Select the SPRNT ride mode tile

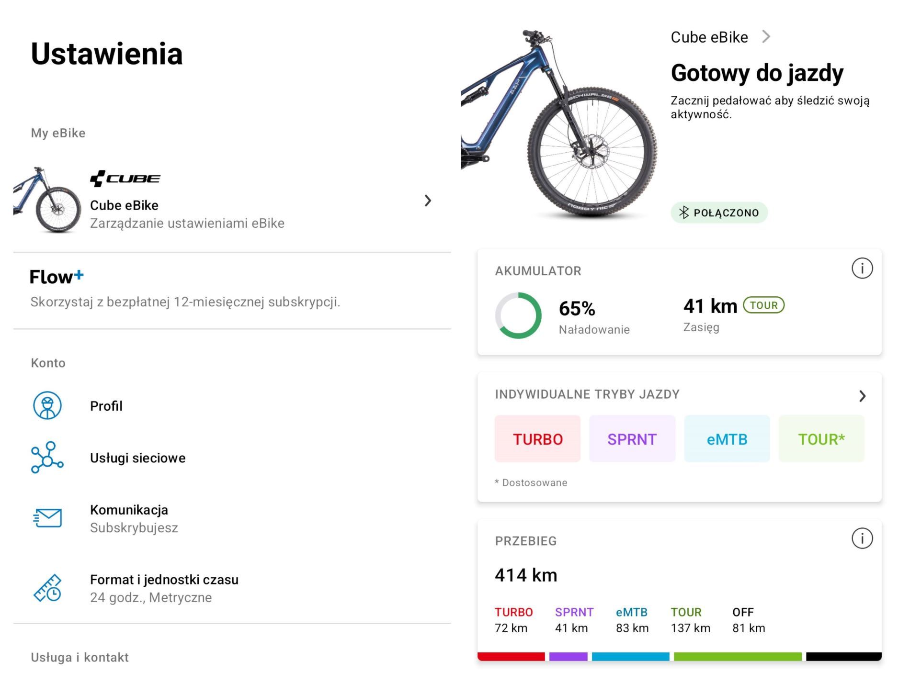[632, 439]
